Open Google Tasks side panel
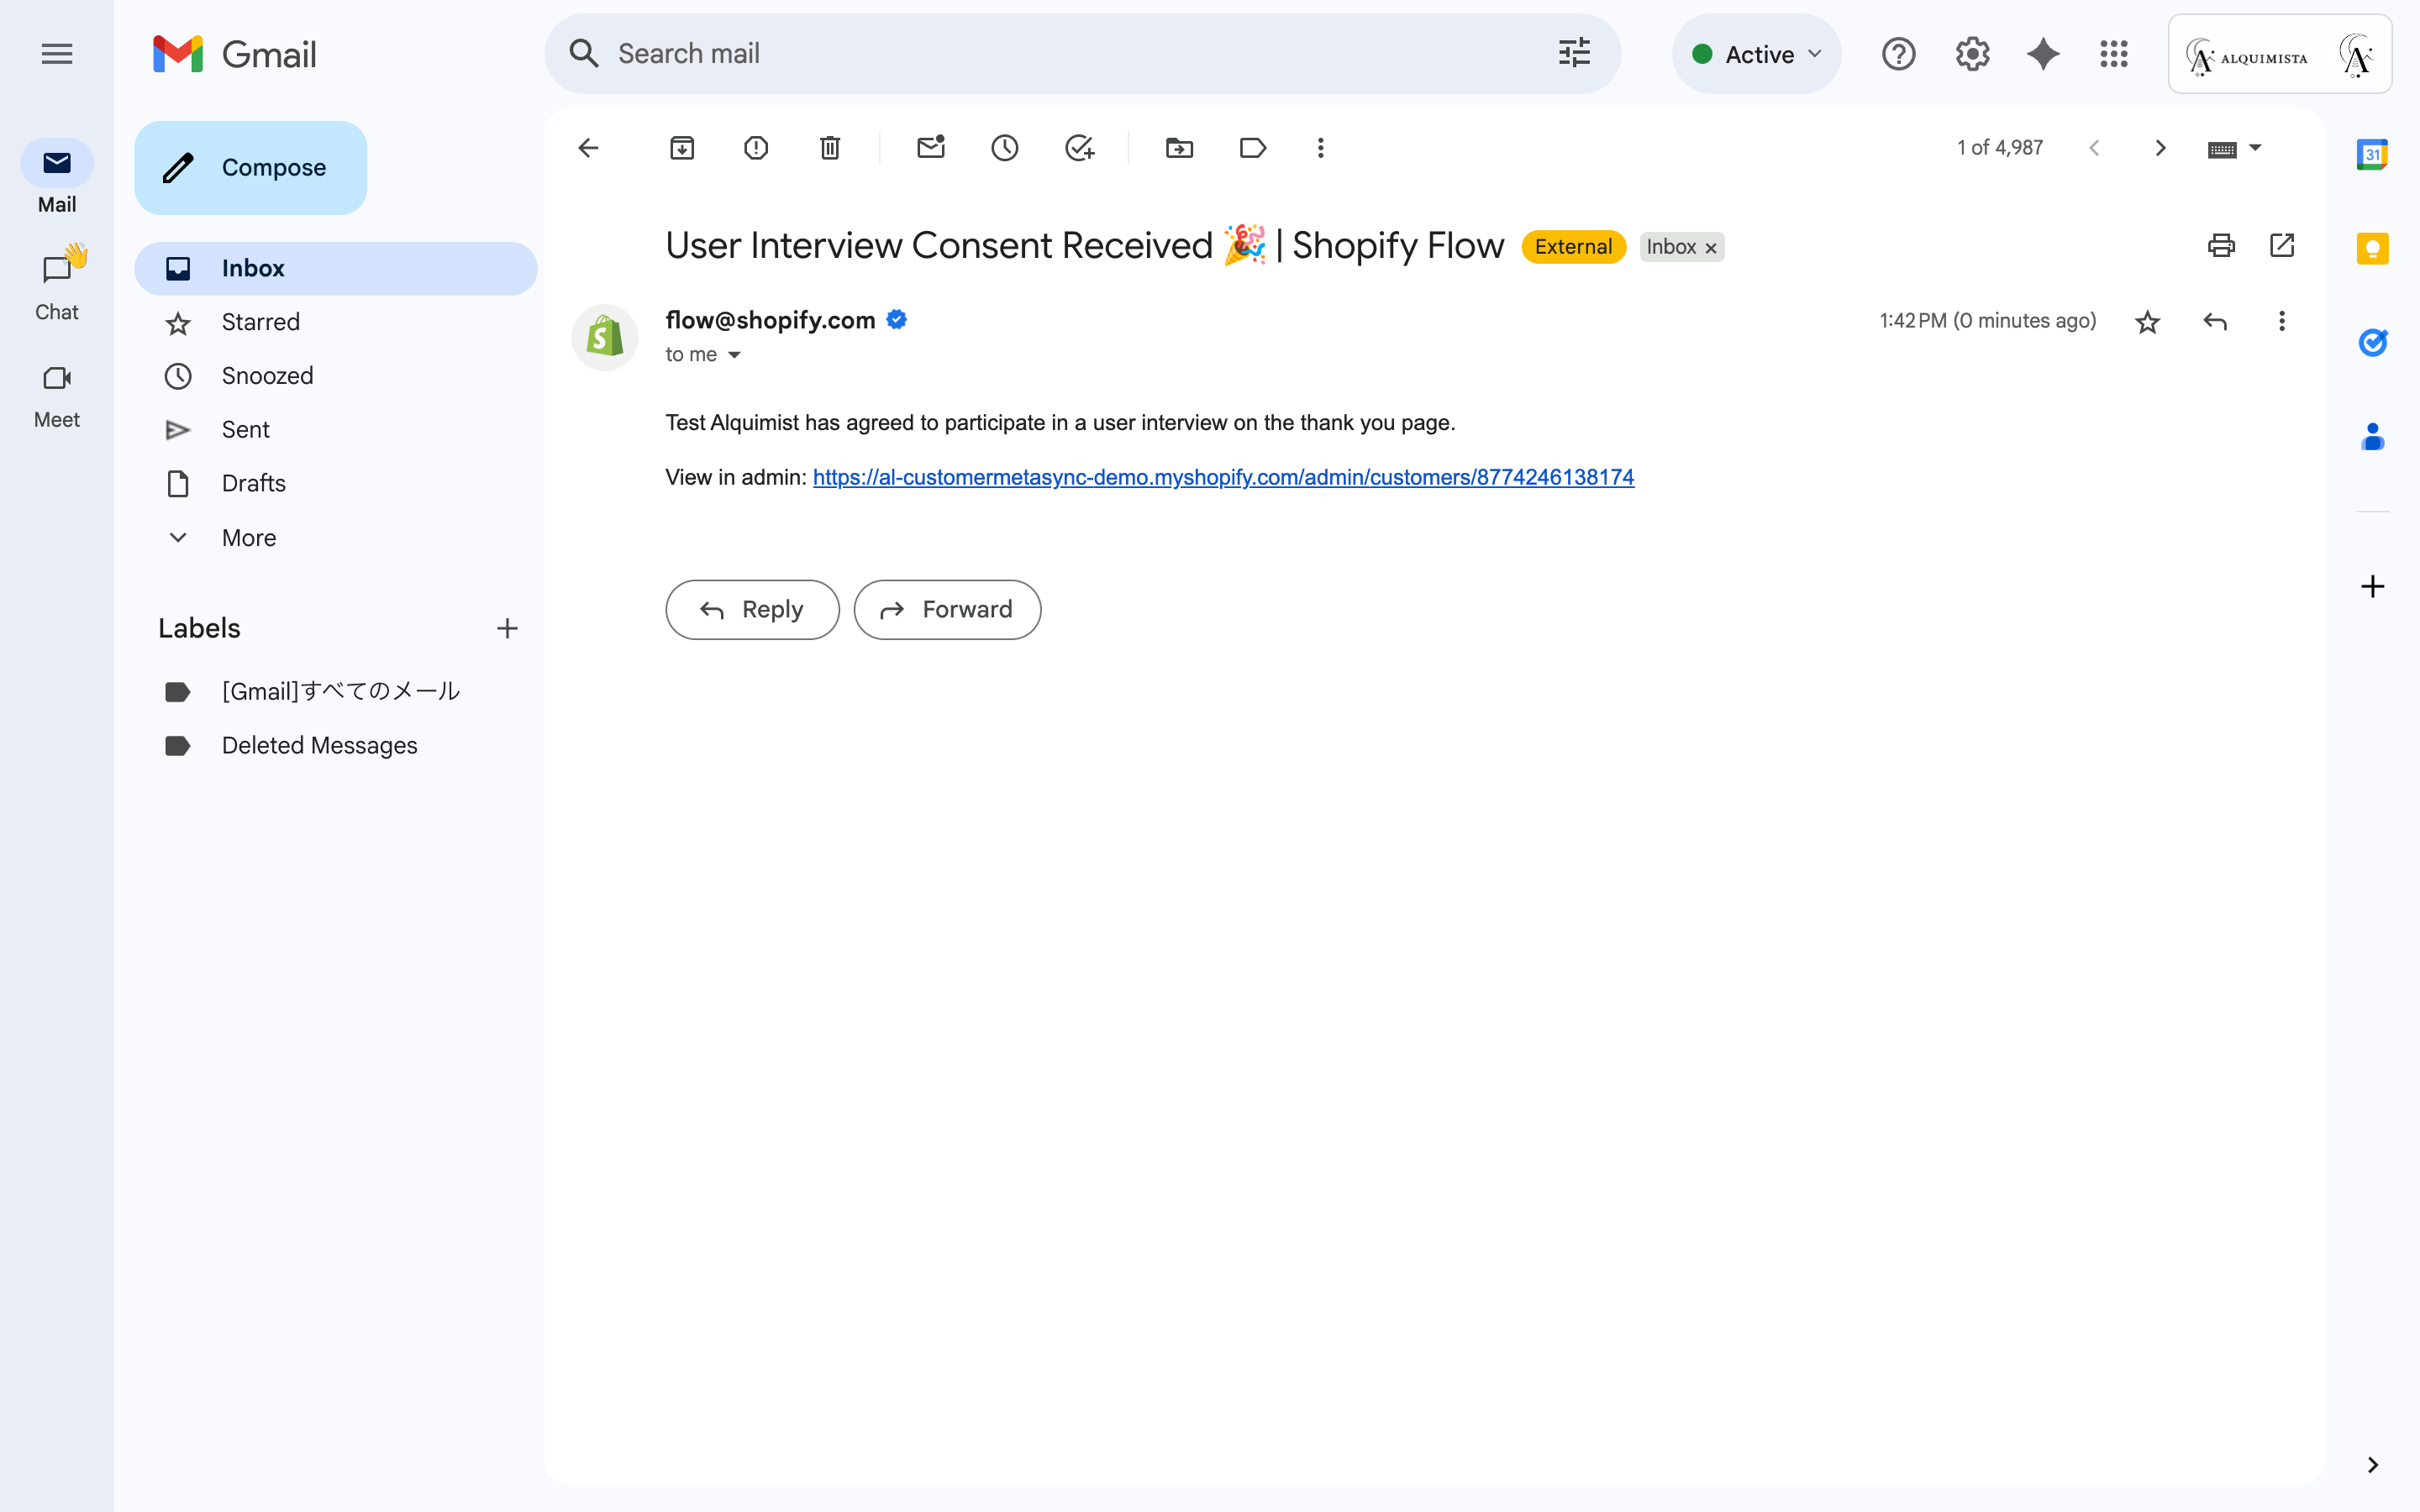The height and width of the screenshot is (1512, 2420). 2372,342
